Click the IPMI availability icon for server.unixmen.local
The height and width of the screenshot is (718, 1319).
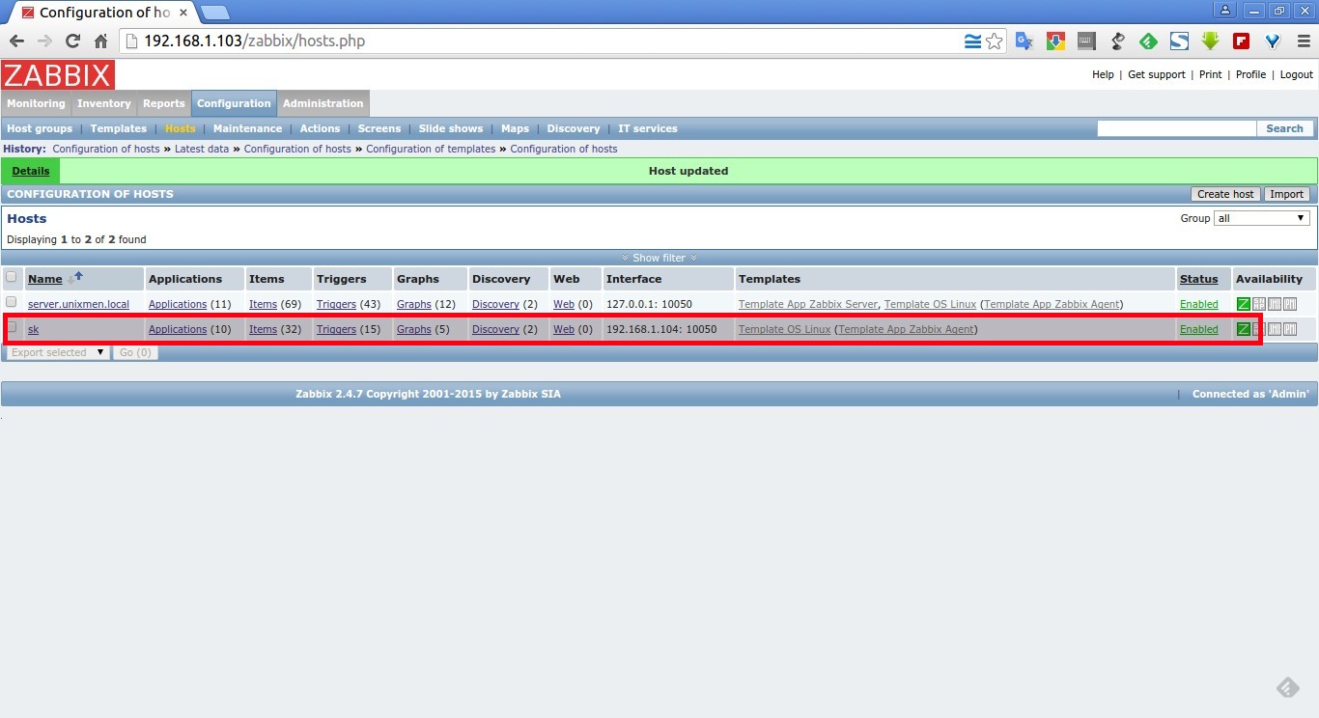(1289, 304)
